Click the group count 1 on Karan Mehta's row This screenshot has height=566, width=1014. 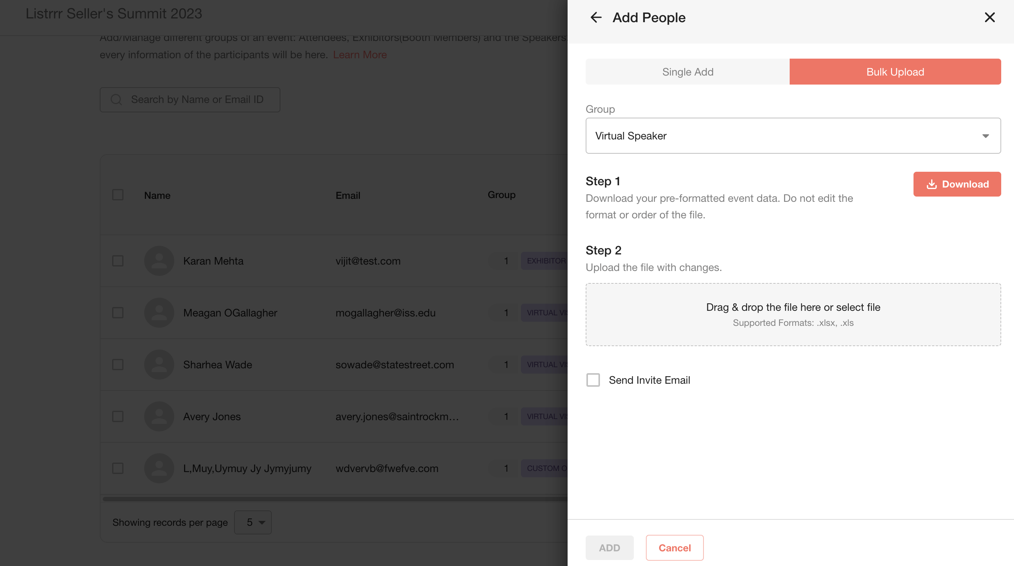tap(506, 260)
